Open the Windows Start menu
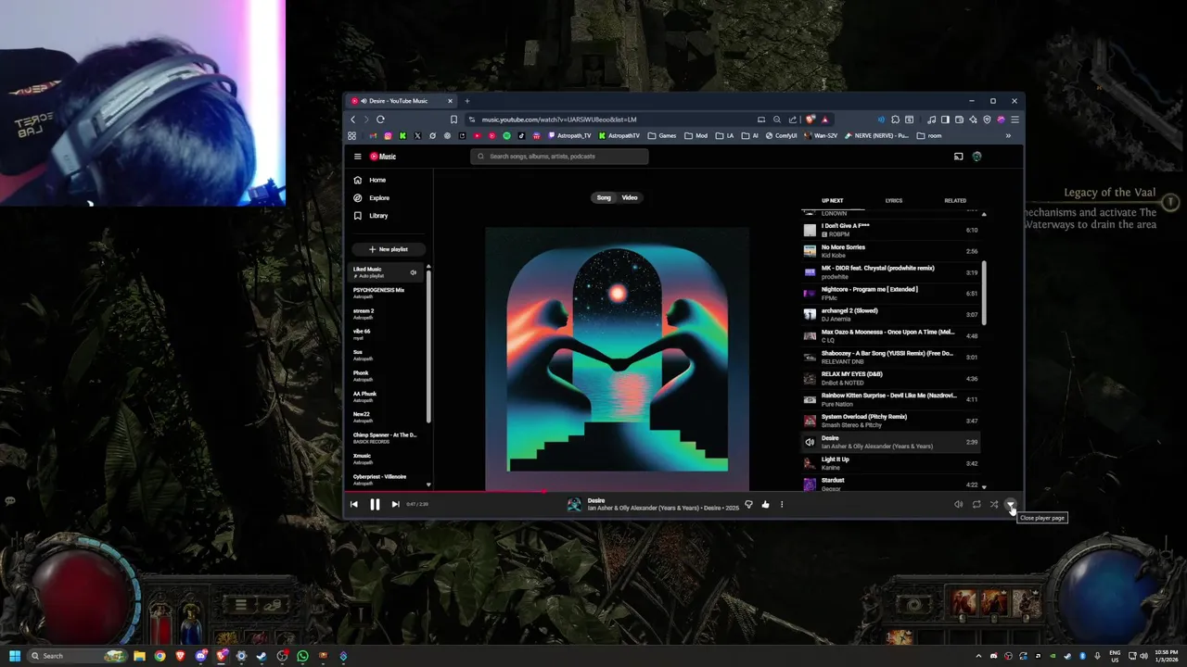The width and height of the screenshot is (1187, 667). pos(14,656)
